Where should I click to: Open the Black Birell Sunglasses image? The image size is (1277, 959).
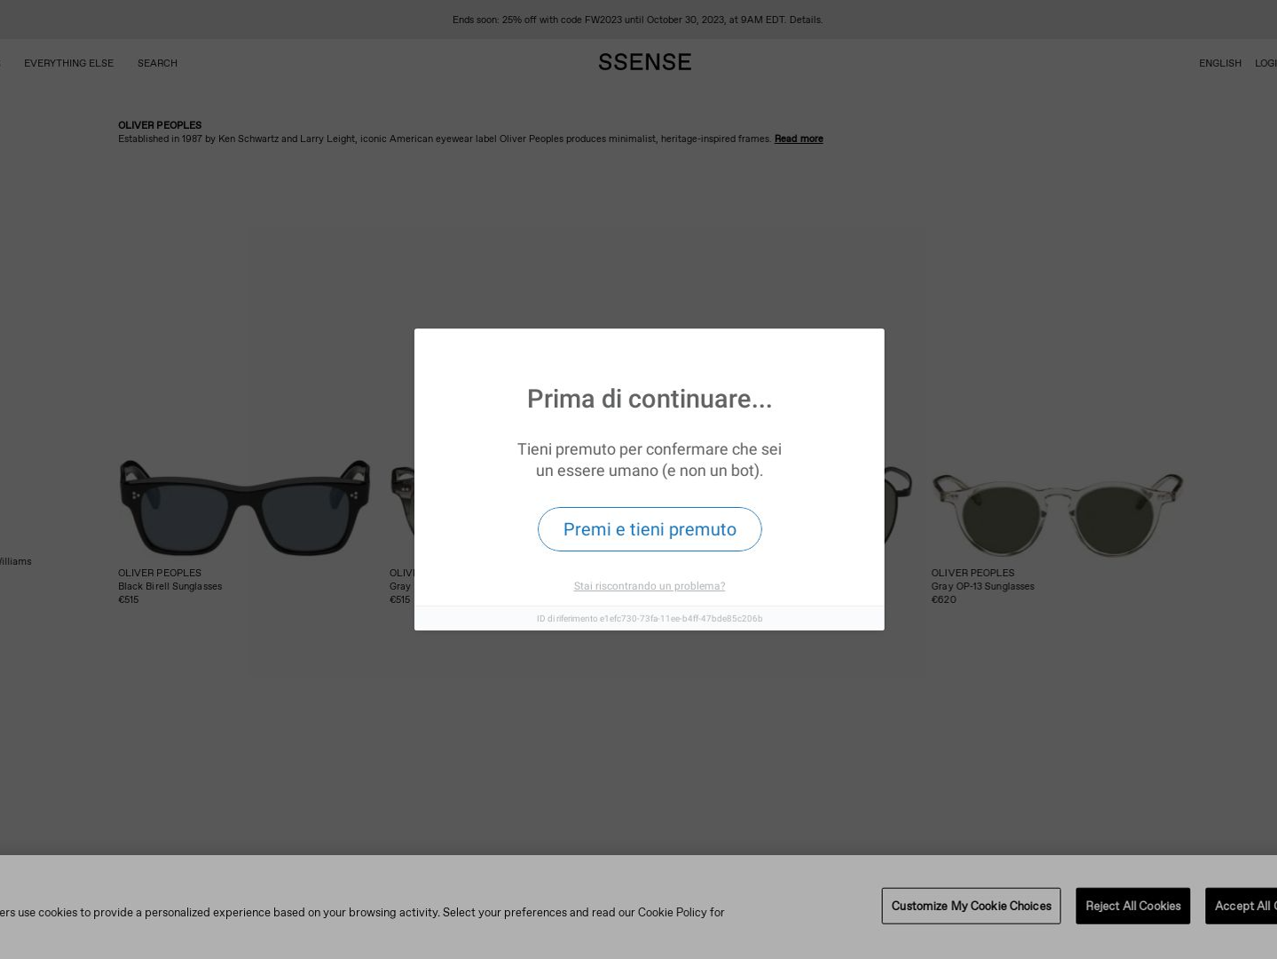244,508
